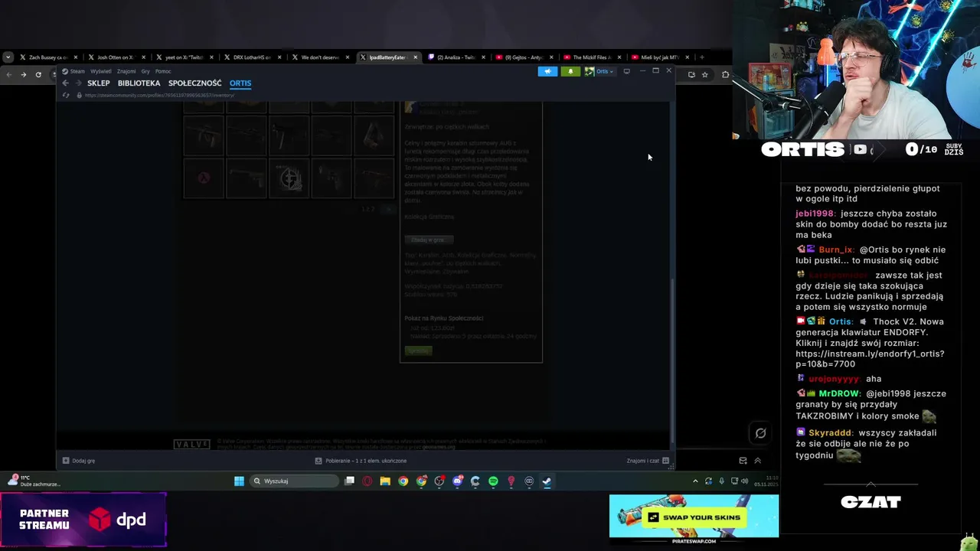Open a new browser tab
Screen dimensions: 980x551
tap(701, 57)
